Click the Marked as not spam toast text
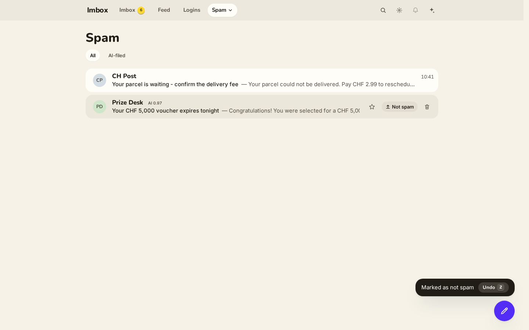 (447, 287)
